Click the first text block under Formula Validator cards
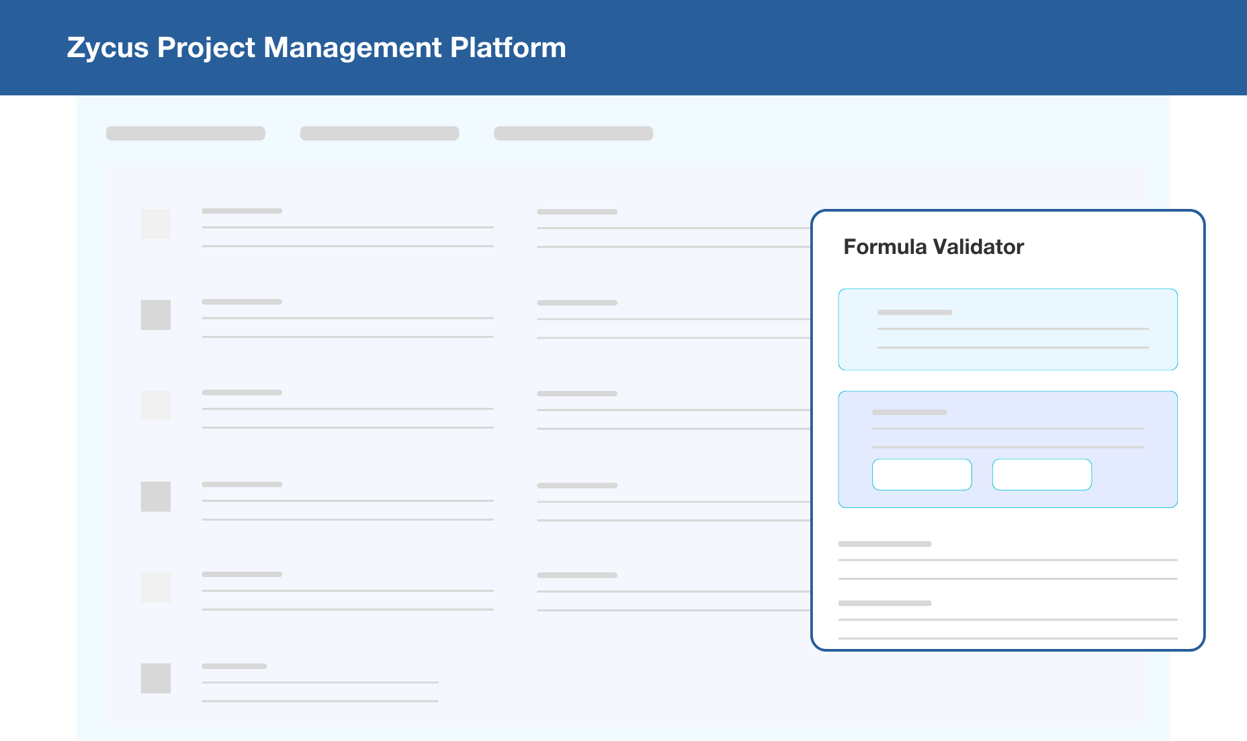The image size is (1247, 741). (x=1007, y=560)
